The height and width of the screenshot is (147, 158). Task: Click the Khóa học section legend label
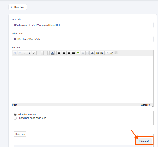[20, 134]
